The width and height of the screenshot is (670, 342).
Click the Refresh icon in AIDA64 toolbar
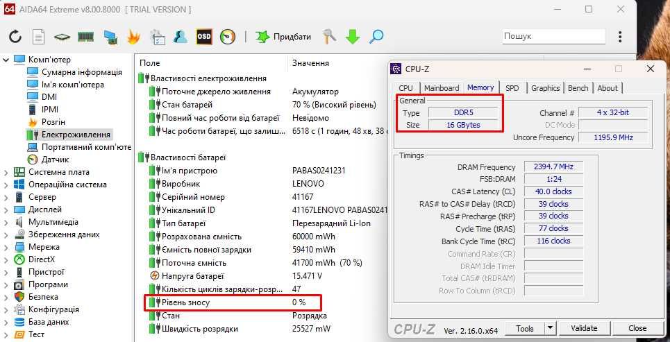(15, 37)
